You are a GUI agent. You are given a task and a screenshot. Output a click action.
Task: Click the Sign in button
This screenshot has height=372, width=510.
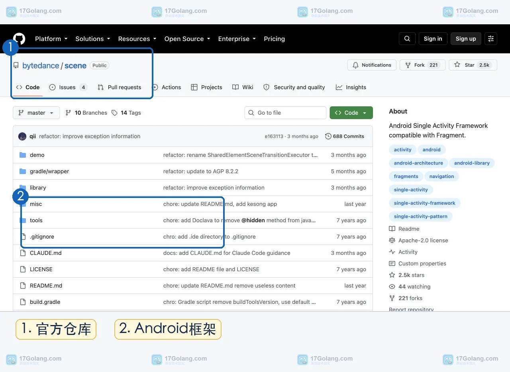tap(433, 39)
